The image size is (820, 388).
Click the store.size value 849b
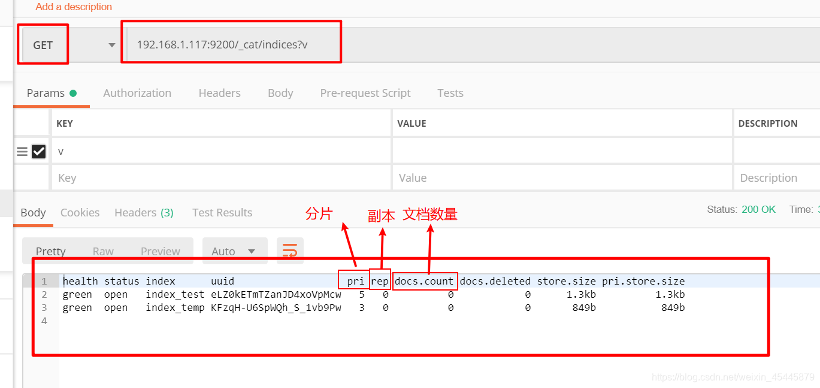[584, 308]
